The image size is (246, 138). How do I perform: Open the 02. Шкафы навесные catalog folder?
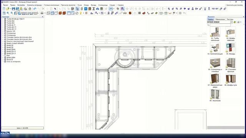(231, 34)
